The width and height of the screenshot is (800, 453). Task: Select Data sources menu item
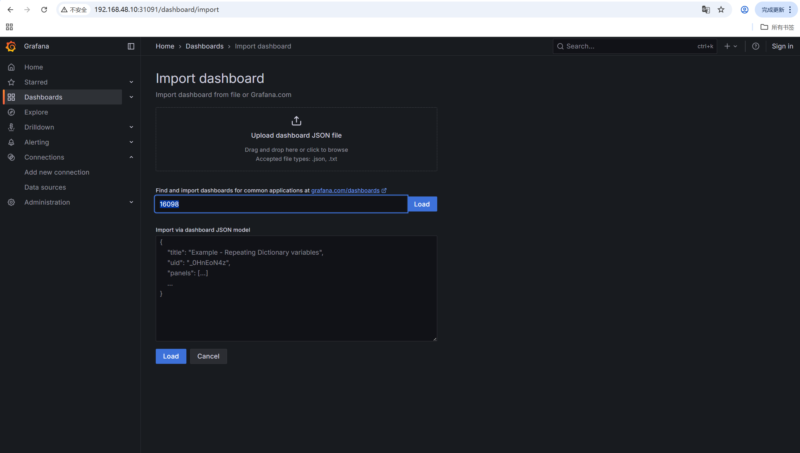(x=45, y=187)
